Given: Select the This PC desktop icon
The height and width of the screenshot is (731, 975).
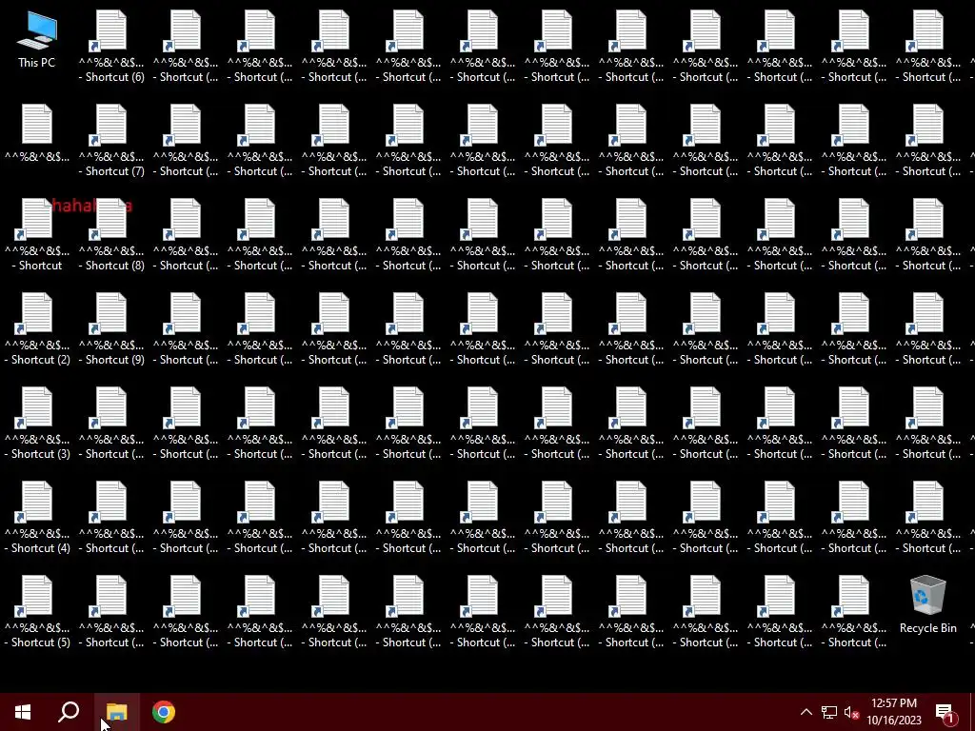Looking at the screenshot, I should (37, 38).
